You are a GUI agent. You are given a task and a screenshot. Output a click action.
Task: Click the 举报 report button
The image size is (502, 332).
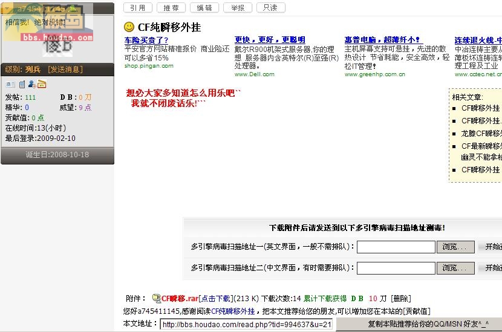click(238, 8)
